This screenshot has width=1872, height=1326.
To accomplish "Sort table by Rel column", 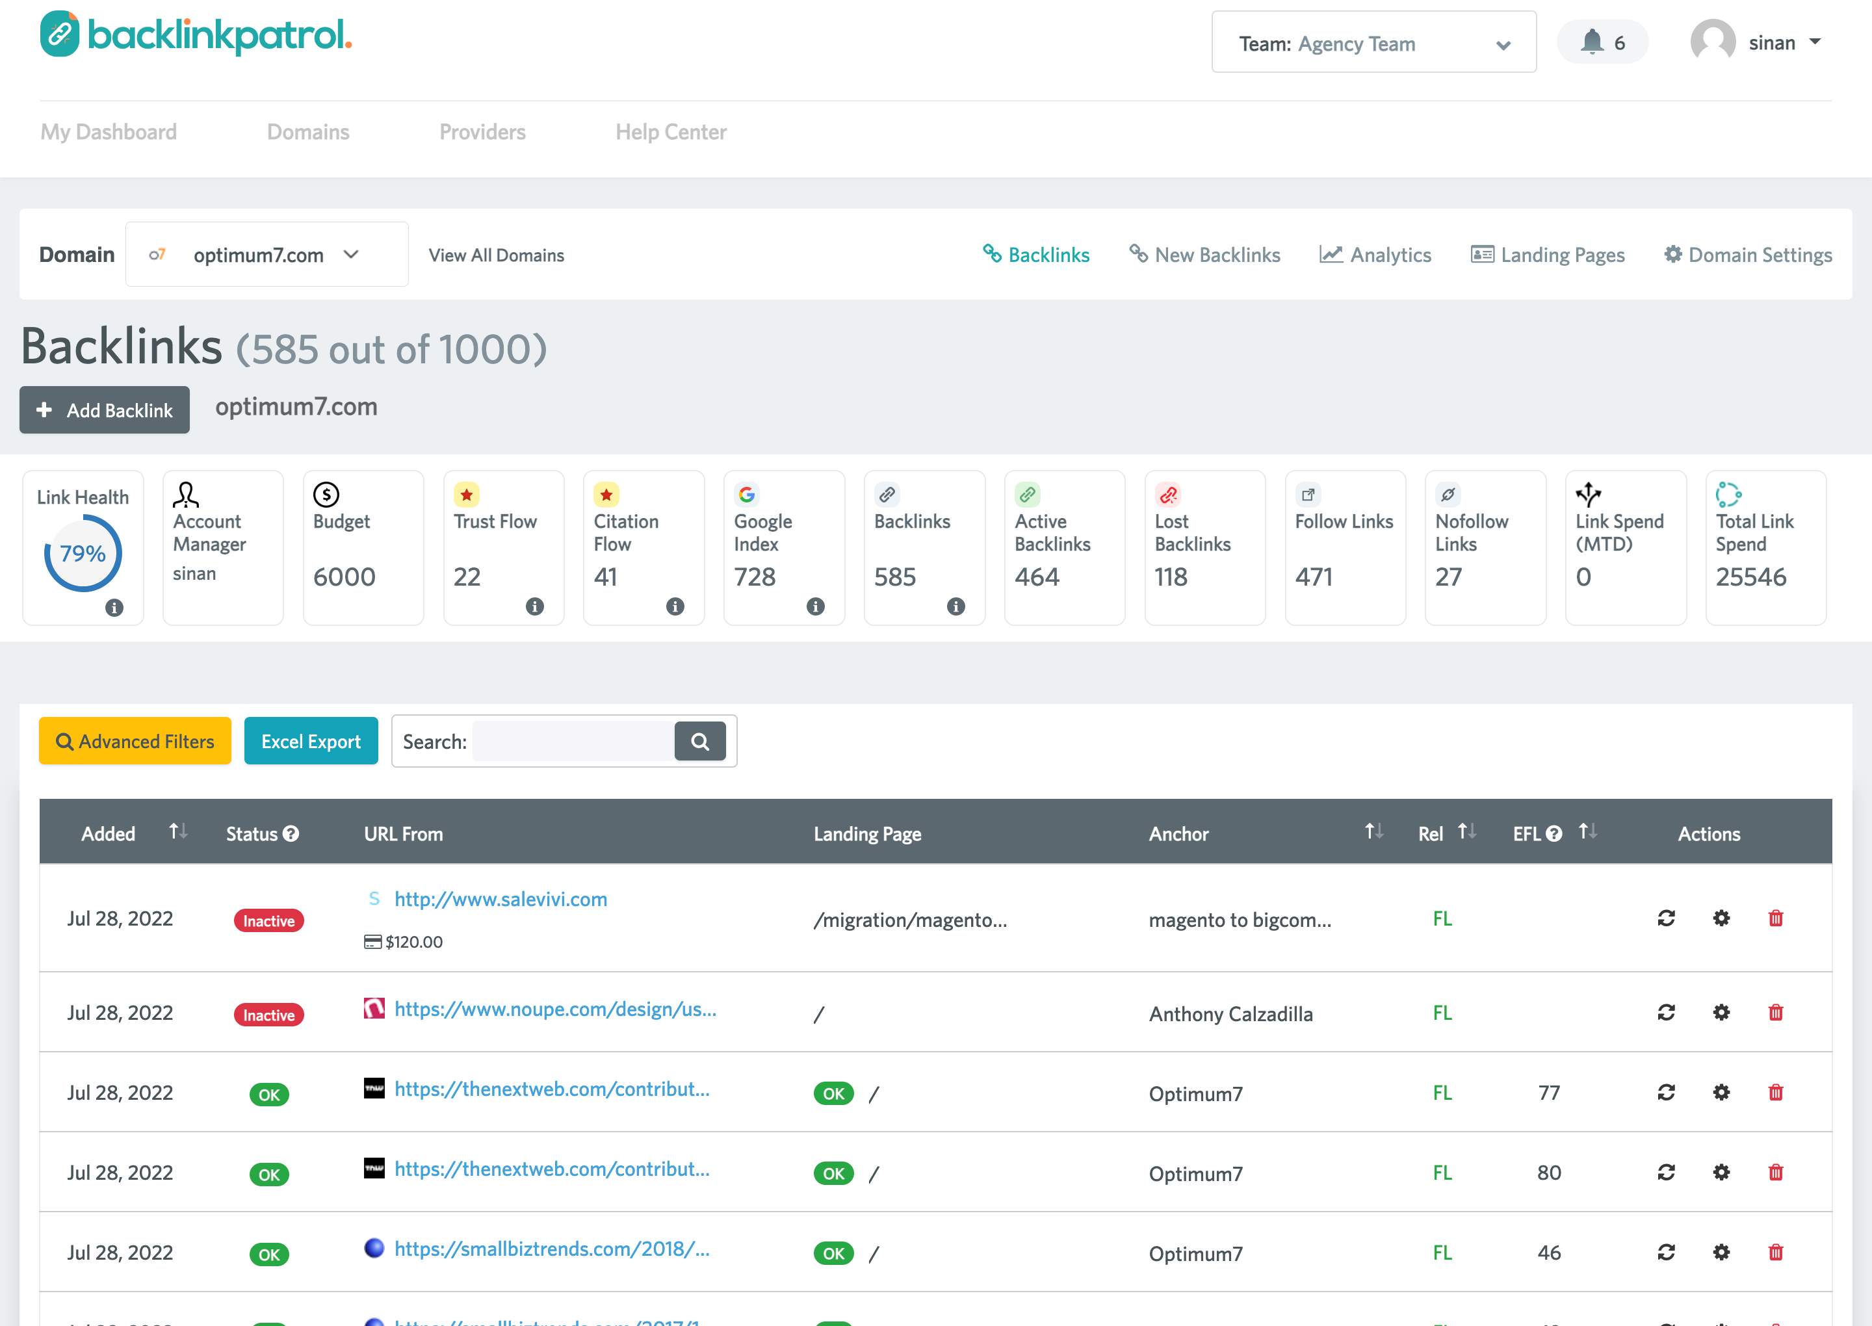I will (1467, 832).
